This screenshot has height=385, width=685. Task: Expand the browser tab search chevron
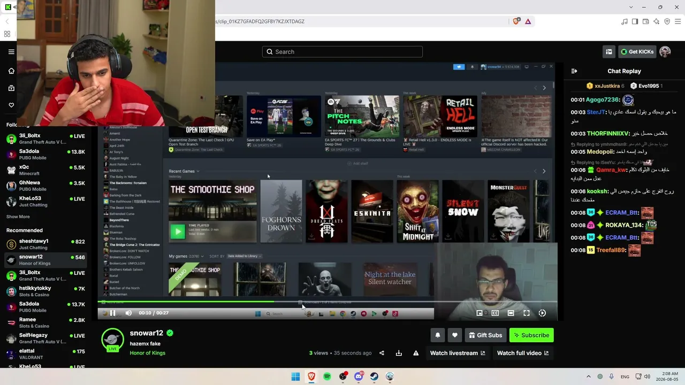coord(631,7)
